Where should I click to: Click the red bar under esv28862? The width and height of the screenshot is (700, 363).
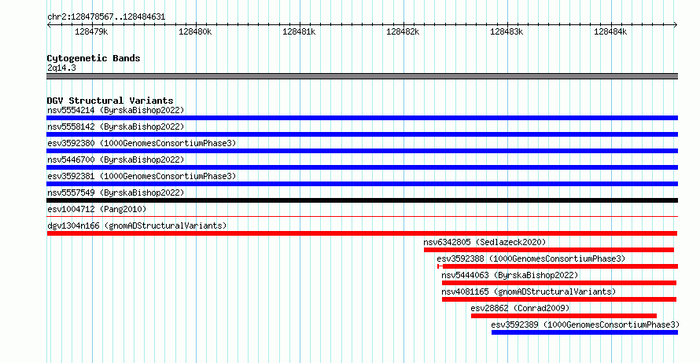(564, 316)
